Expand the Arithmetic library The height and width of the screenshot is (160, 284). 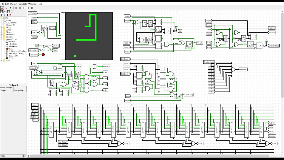1,34
